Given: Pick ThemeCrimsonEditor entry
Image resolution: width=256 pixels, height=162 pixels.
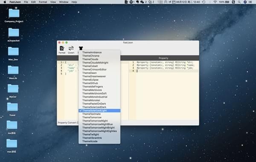Looking at the screenshot, I should (x=99, y=69).
